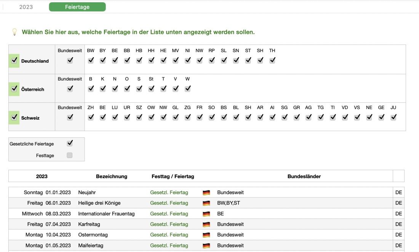Click the Bezeichnung column header
419x252 pixels.
point(112,176)
